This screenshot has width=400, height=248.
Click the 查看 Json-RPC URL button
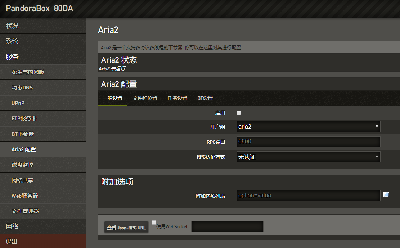[x=126, y=228]
